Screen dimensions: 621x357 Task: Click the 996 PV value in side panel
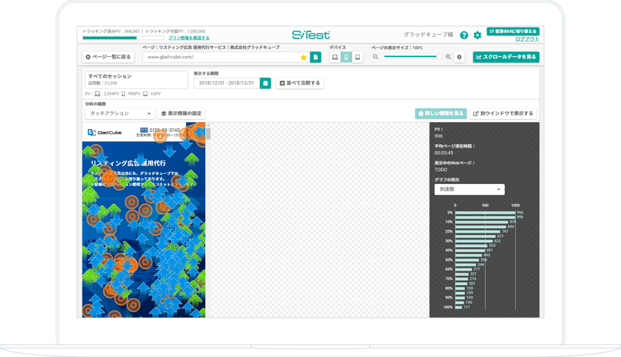438,136
